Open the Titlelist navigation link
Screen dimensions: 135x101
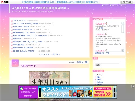click(x=114, y=6)
